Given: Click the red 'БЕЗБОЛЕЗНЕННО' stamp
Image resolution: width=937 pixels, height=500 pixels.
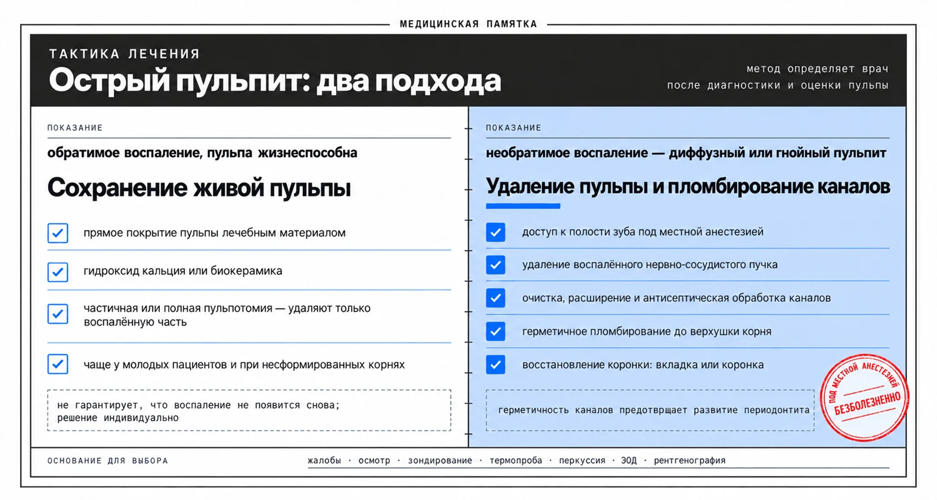Looking at the screenshot, I should 865,397.
